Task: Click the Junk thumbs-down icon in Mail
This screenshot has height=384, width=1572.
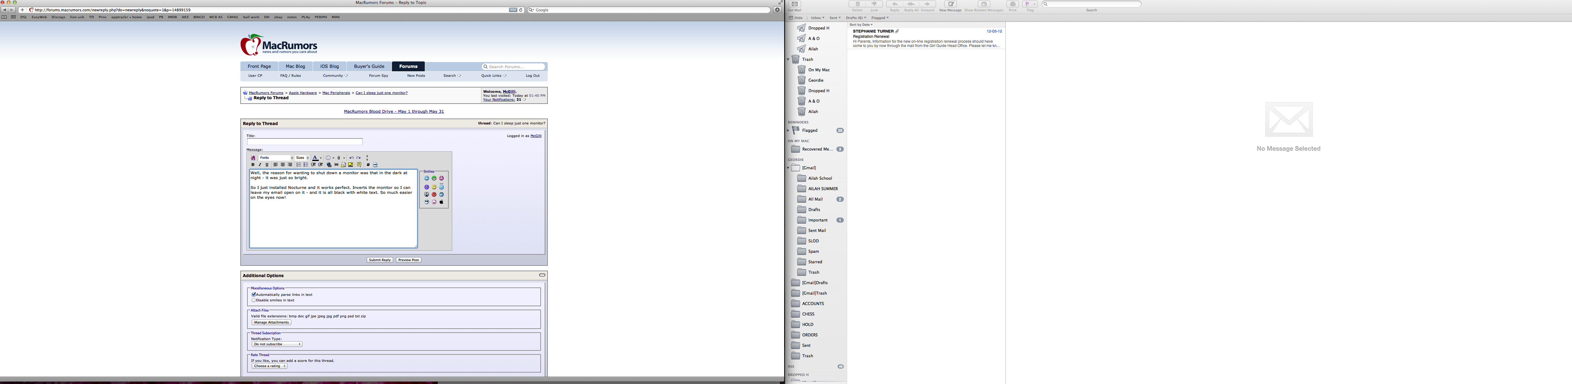Action: pyautogui.click(x=874, y=4)
